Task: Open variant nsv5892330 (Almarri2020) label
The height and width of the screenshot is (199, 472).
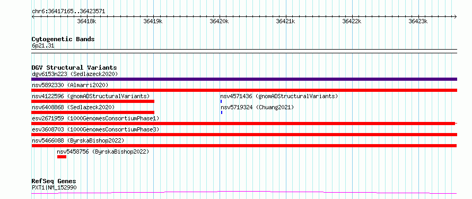Action: (70, 85)
